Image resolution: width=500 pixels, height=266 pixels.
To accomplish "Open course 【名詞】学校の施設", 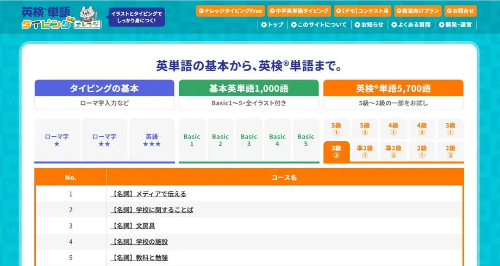I will (x=139, y=242).
